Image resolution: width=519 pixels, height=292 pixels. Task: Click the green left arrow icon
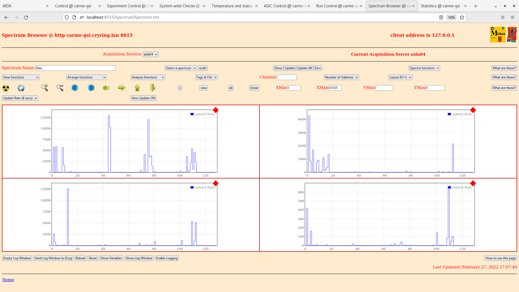tap(106, 88)
